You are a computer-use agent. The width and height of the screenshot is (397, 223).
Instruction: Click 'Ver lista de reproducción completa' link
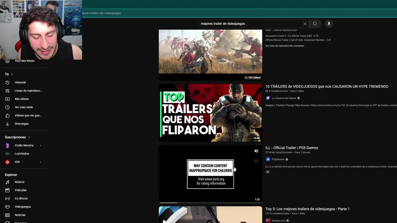coord(285,46)
